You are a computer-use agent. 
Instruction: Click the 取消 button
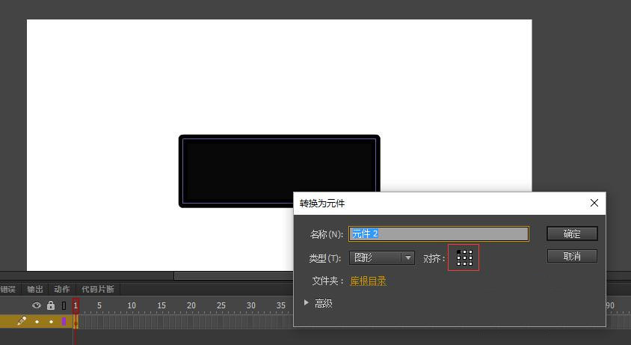pyautogui.click(x=572, y=257)
